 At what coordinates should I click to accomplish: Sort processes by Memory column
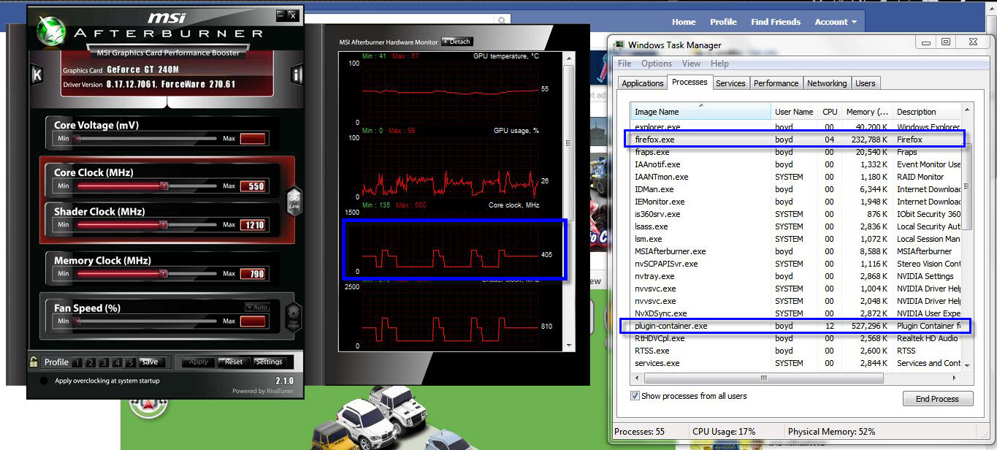click(x=867, y=112)
